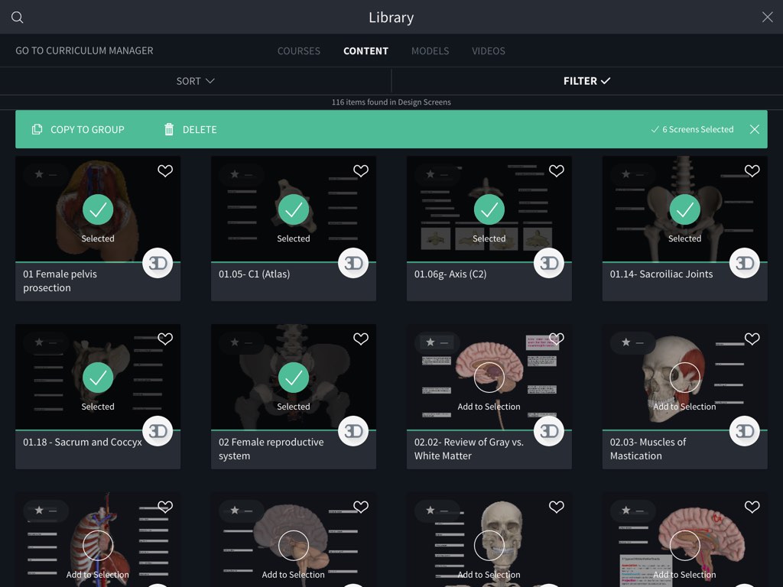Open 3D badge on Gray vs. White Matter
The width and height of the screenshot is (783, 587).
pyautogui.click(x=549, y=431)
